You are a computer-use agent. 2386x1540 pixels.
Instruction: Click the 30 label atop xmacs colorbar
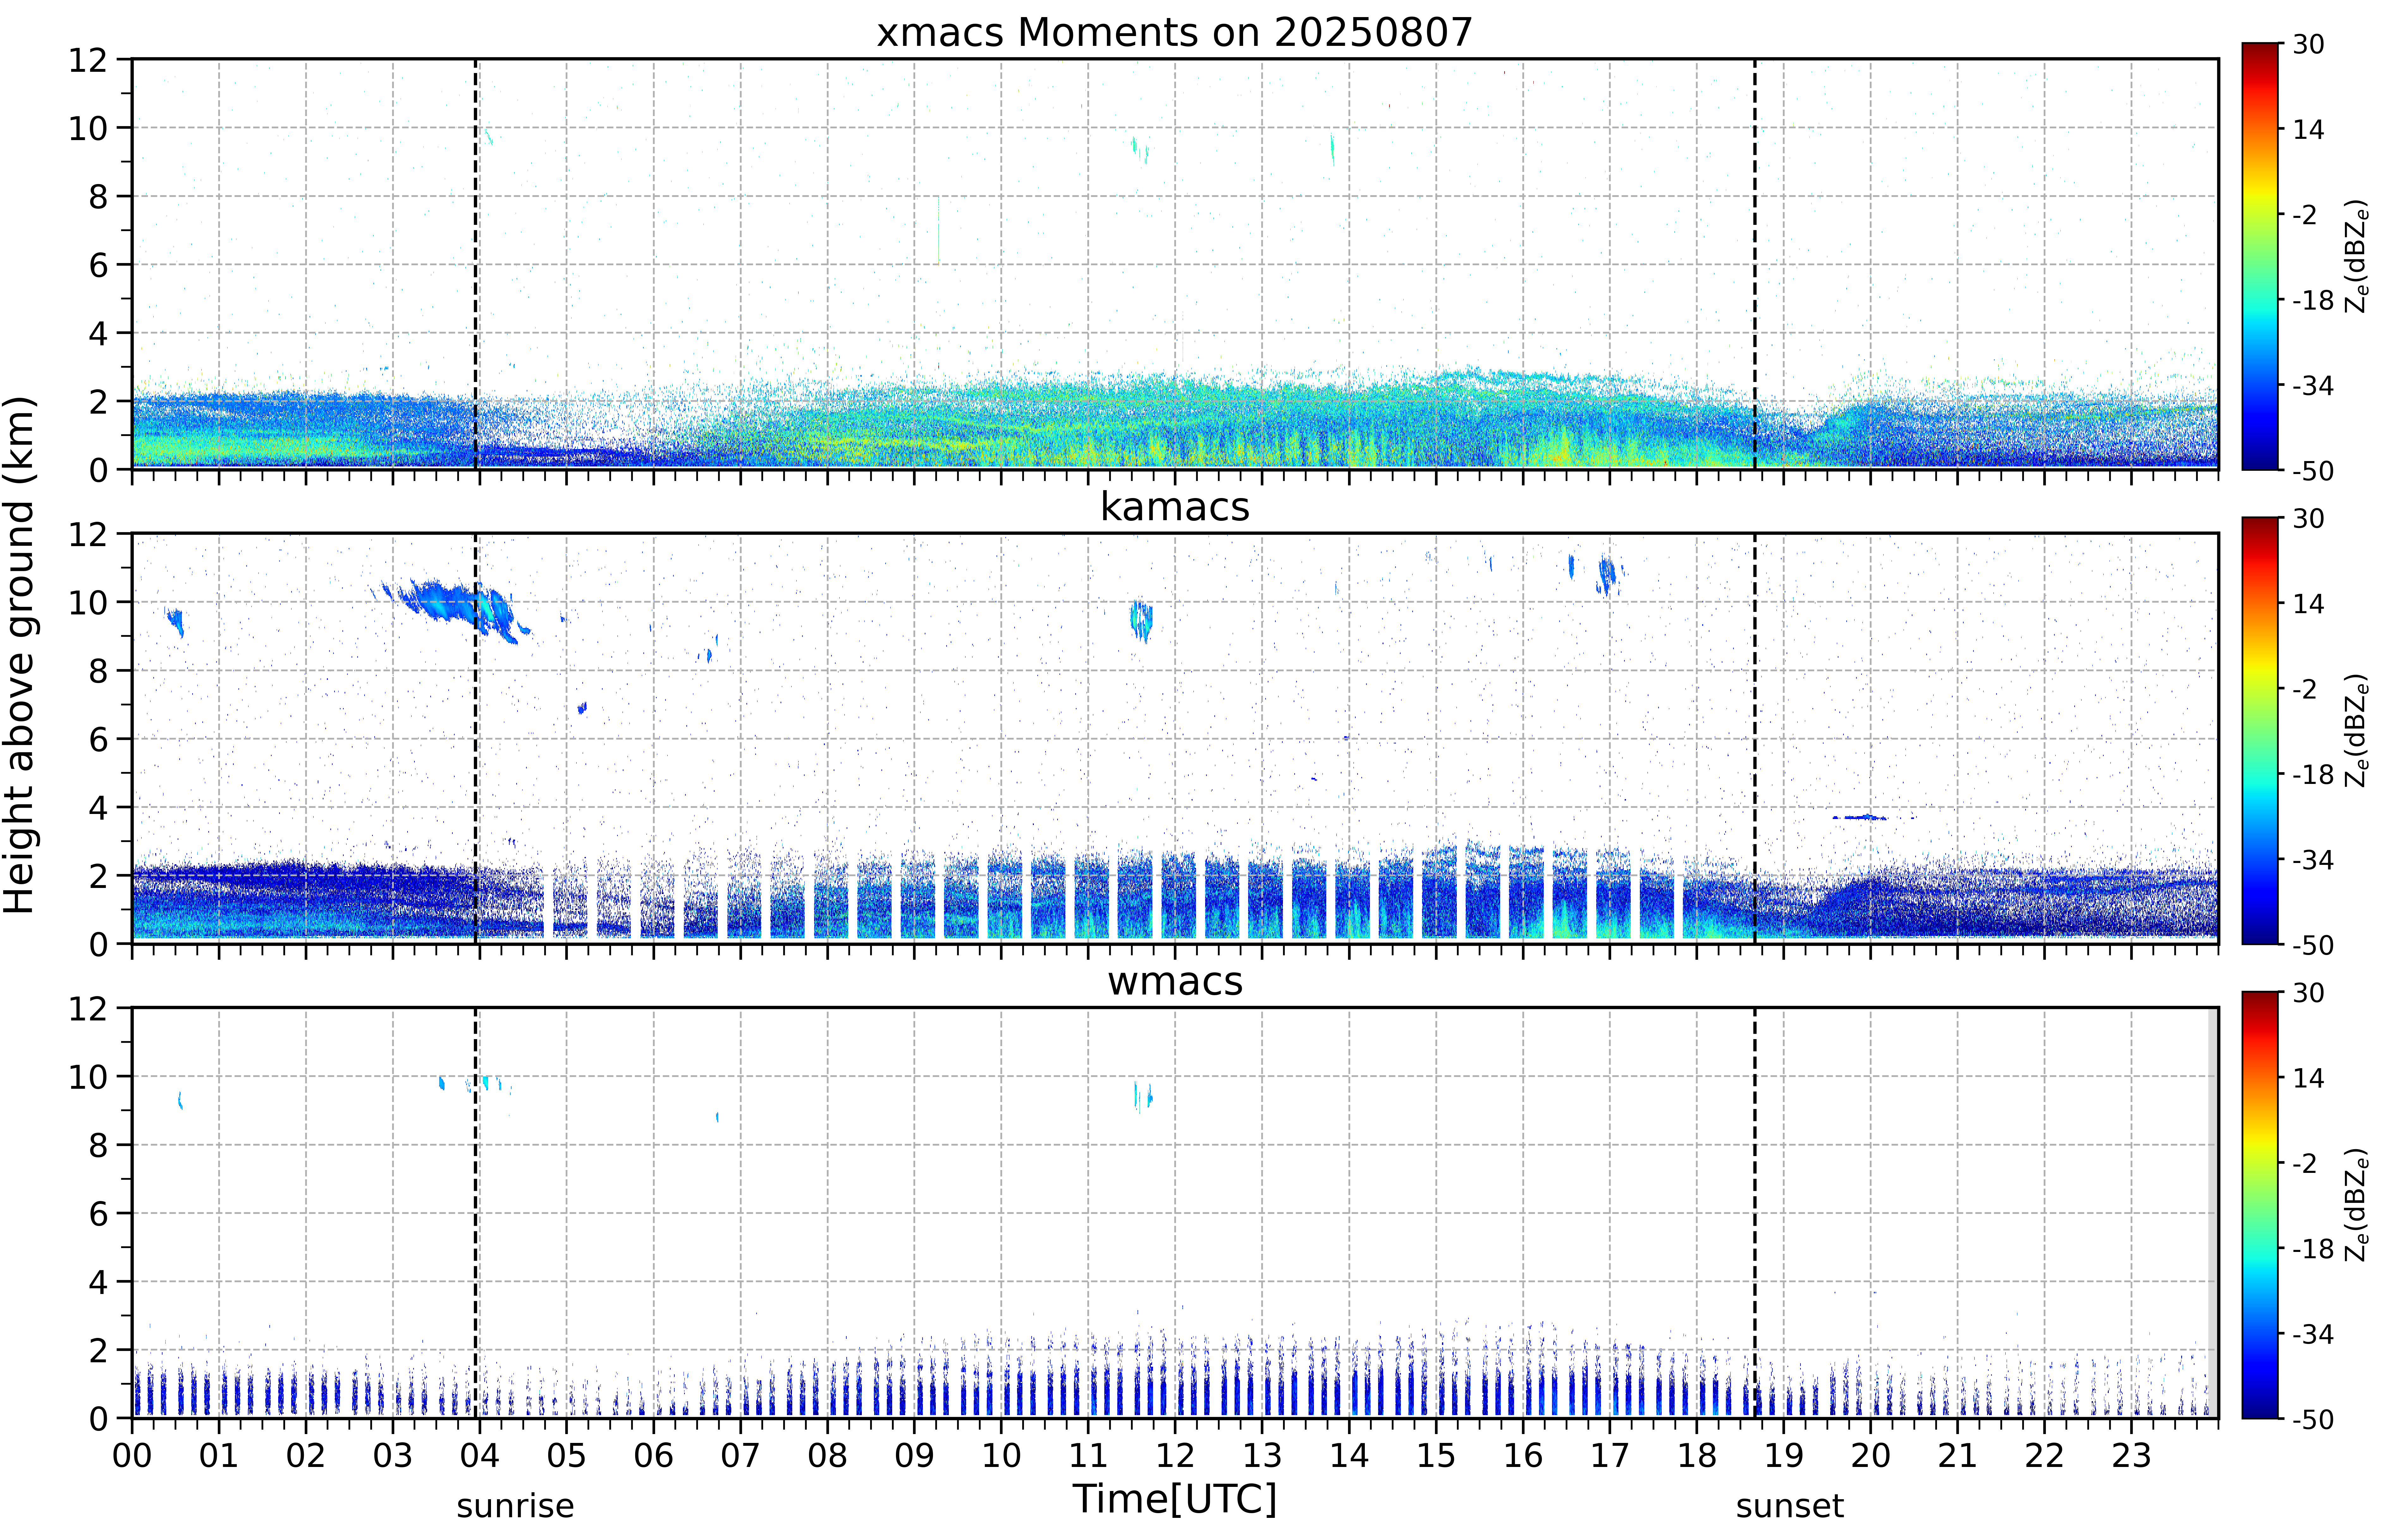[x=2308, y=45]
